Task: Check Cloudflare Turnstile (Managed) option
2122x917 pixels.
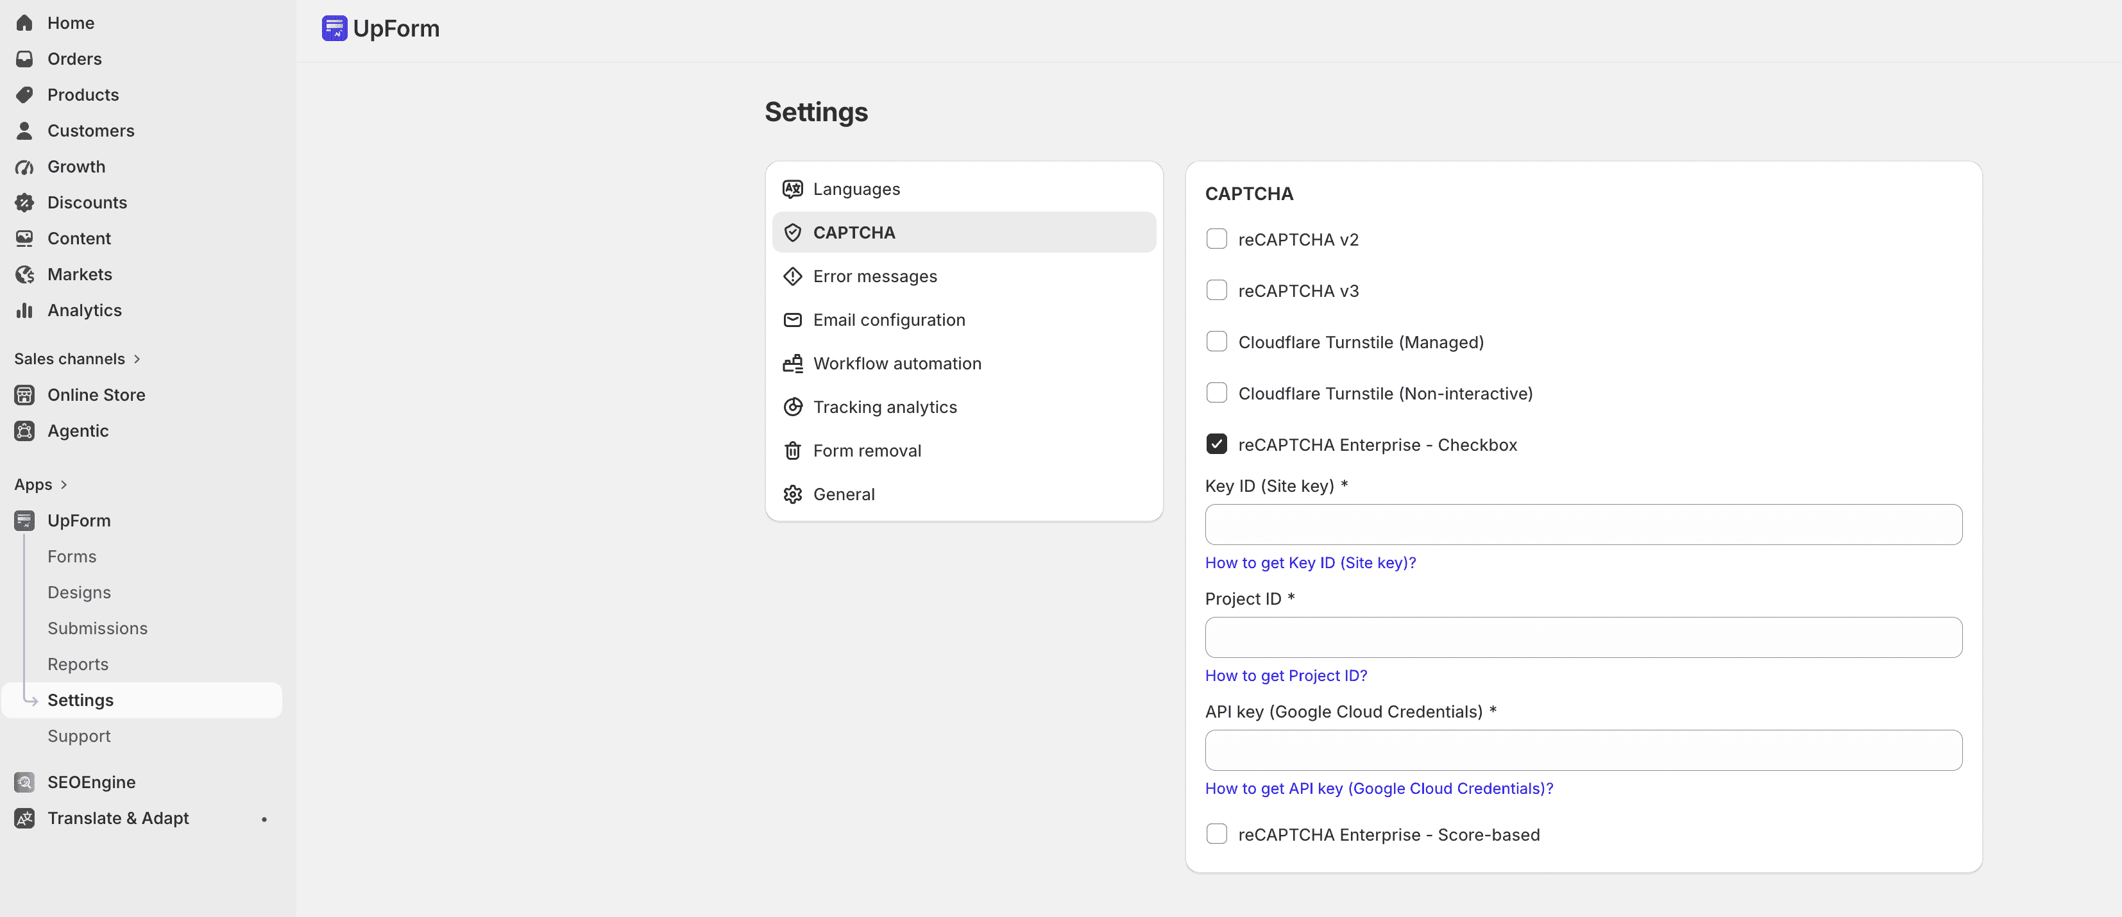Action: point(1217,341)
